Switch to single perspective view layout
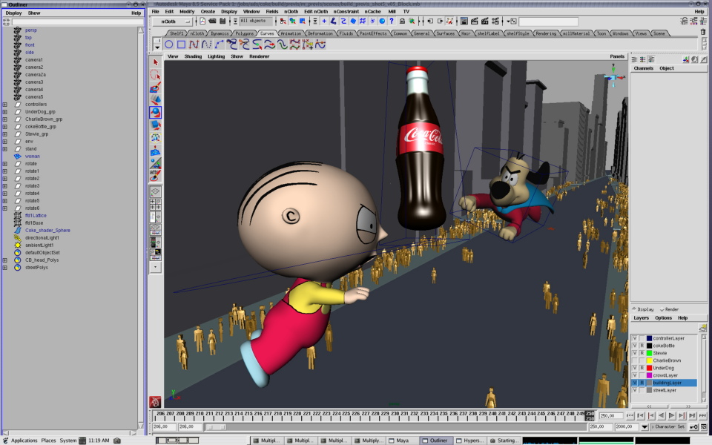The image size is (712, 445). [155, 192]
